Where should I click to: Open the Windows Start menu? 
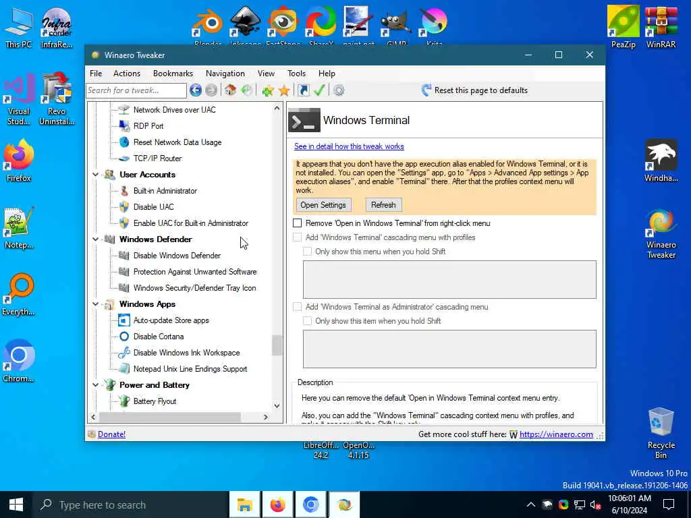[x=16, y=505]
